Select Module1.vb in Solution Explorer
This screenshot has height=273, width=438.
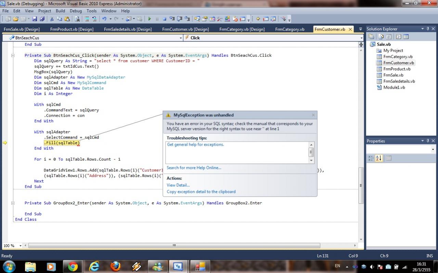(x=394, y=87)
